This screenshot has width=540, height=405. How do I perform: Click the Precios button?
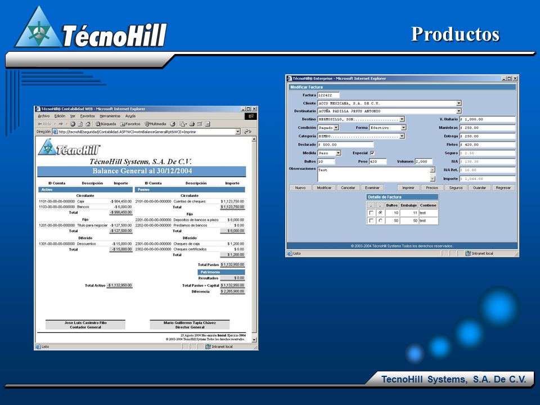432,188
